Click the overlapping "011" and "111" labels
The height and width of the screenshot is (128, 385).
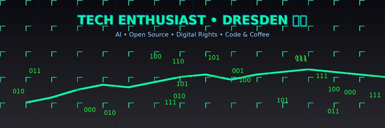[301, 59]
